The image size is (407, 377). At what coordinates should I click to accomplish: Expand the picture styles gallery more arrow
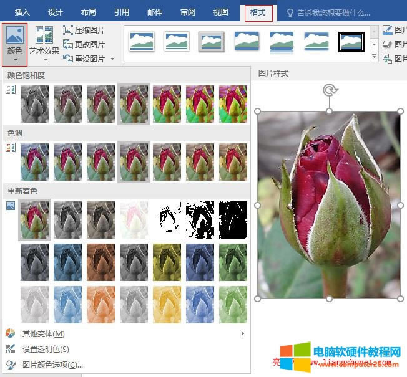point(375,57)
